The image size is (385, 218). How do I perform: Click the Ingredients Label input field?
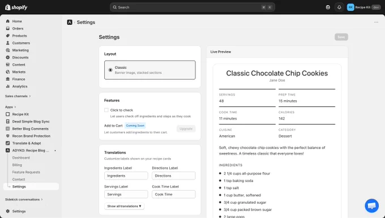coord(126,176)
